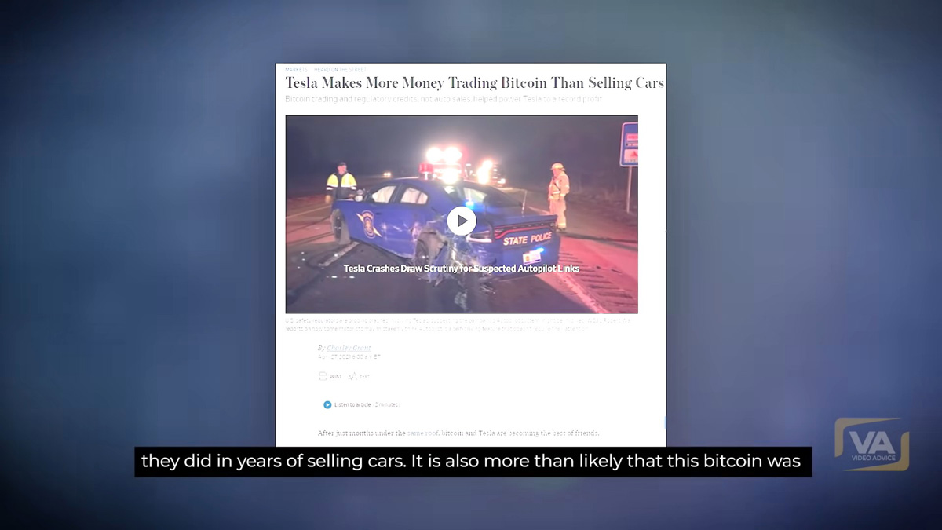The width and height of the screenshot is (942, 530).
Task: Click the article publish date line
Action: [x=349, y=357]
